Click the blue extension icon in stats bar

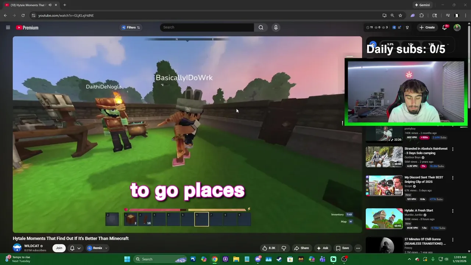pos(394,27)
